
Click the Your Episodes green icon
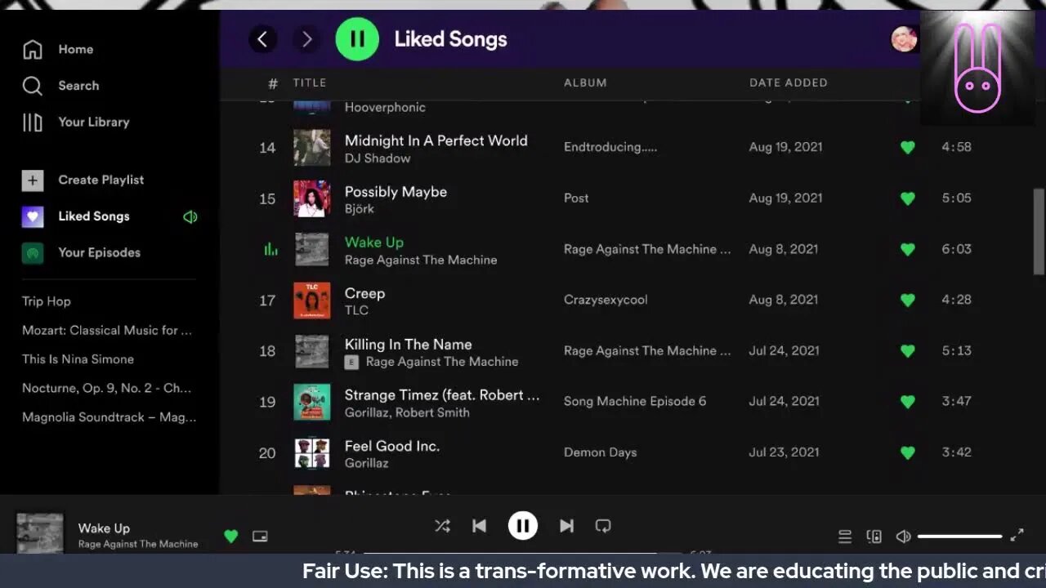point(33,253)
